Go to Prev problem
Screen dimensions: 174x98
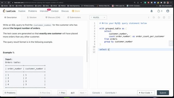(62, 93)
